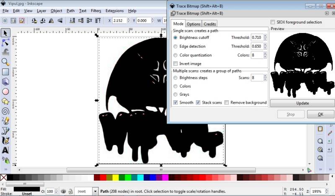335x196 pixels.
Task: Click Select all in all layers icon
Action: pyautogui.click(x=13, y=20)
